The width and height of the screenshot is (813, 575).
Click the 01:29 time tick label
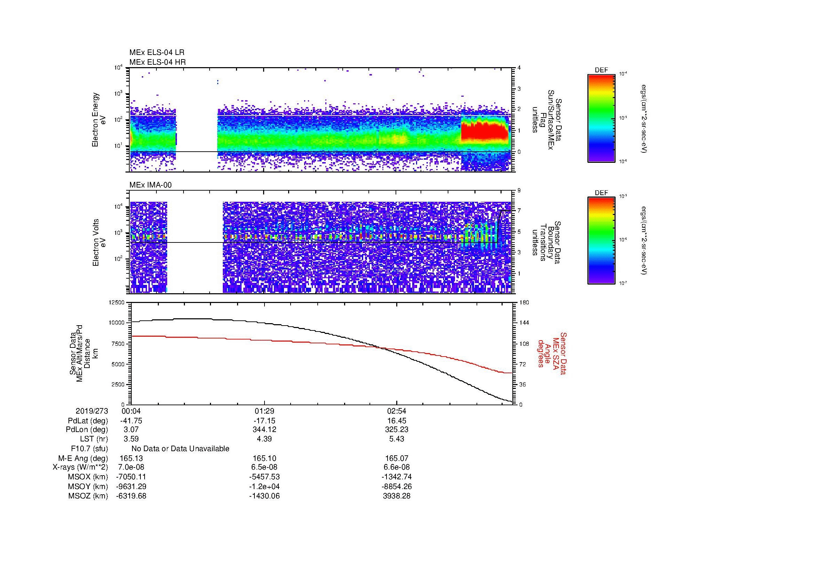pyautogui.click(x=264, y=411)
